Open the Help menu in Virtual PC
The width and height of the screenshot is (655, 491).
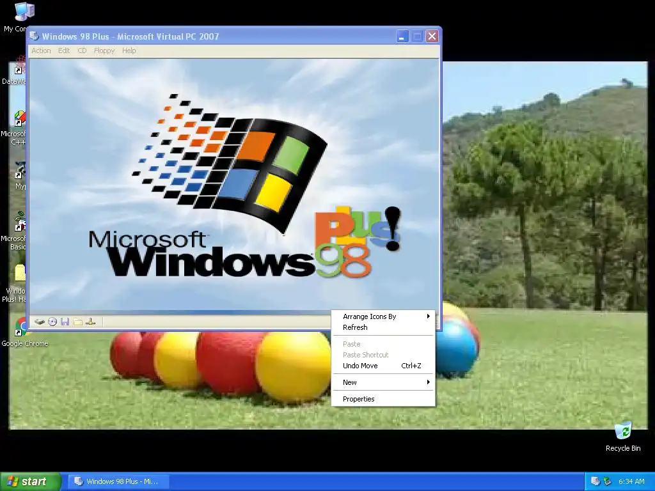point(129,51)
